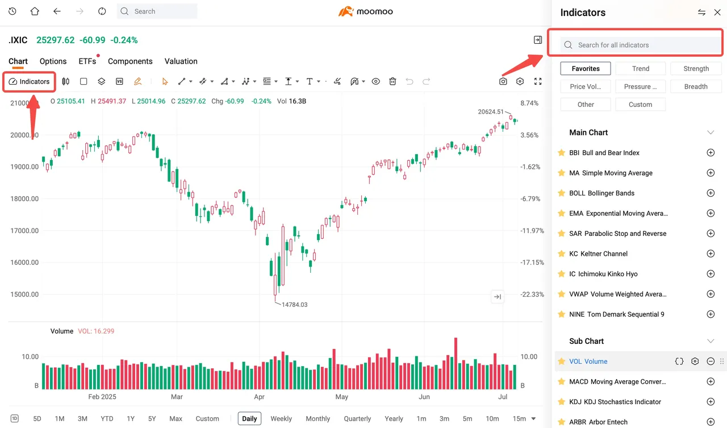Select the Strength indicator category
The image size is (727, 428).
tap(696, 69)
